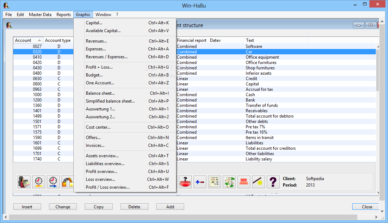This screenshot has width=388, height=223.
Task: Select the row Total account for creditors
Action: pos(195,148)
